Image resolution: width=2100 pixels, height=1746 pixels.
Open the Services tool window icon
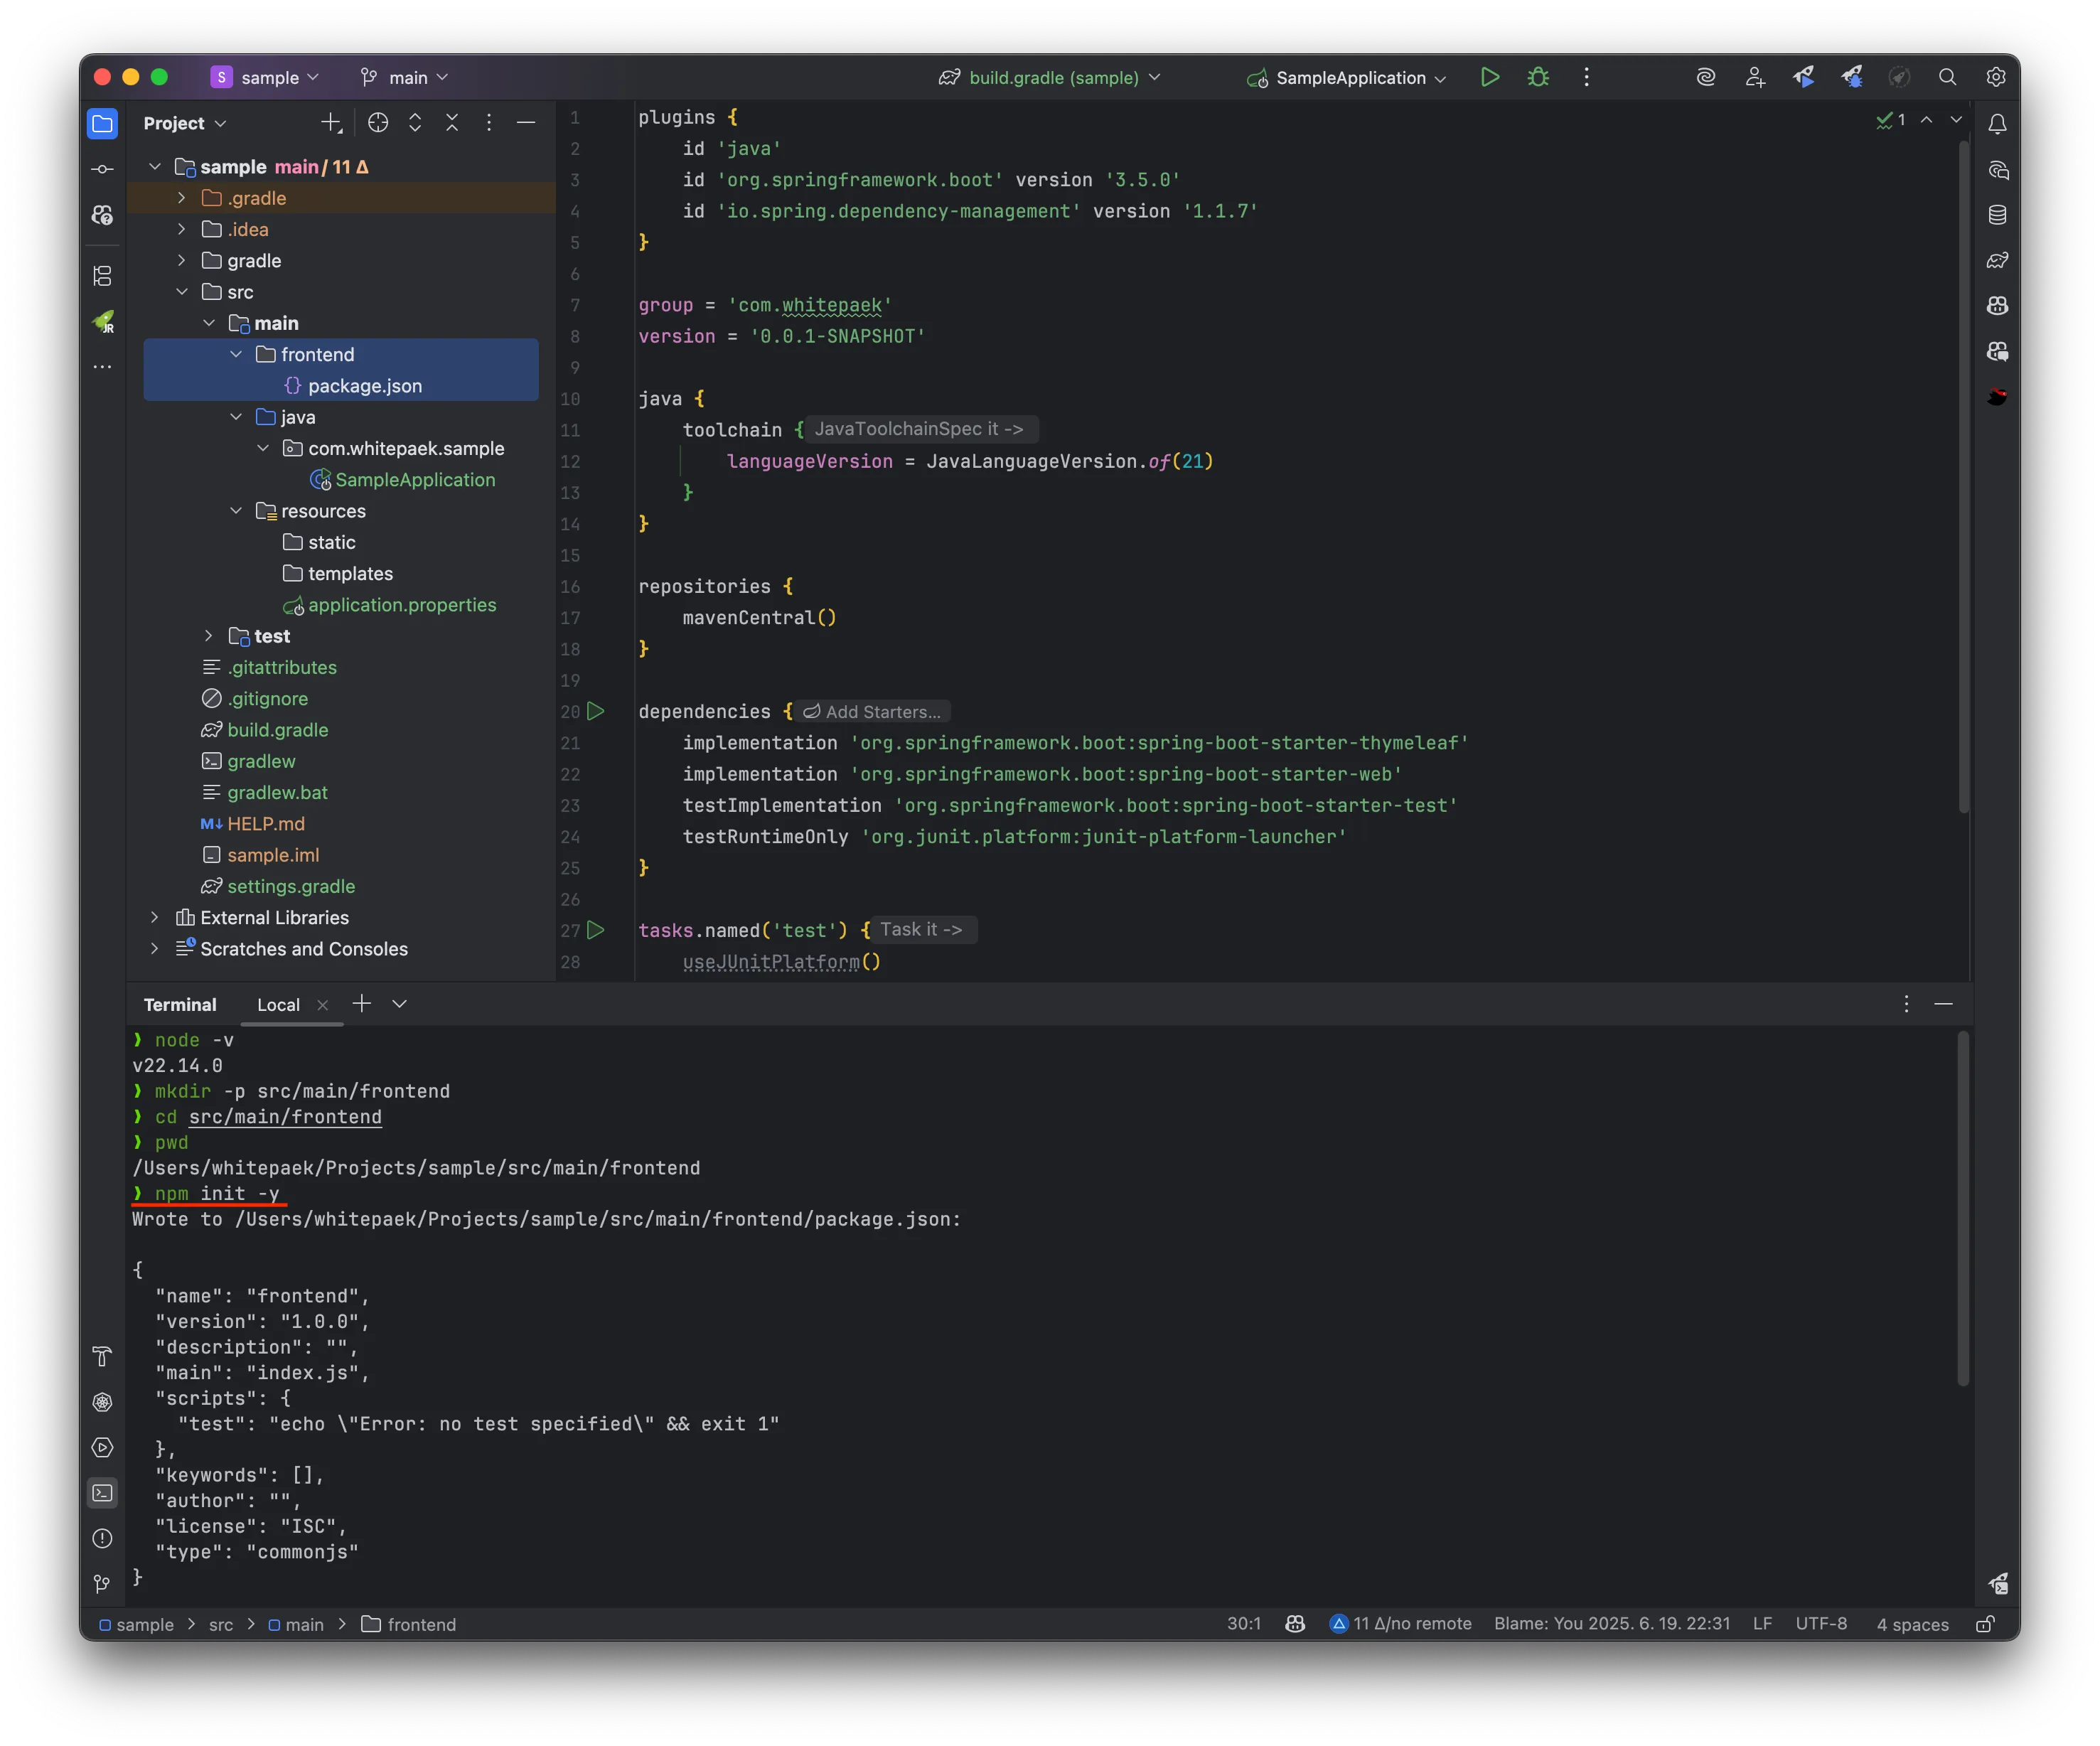102,1447
